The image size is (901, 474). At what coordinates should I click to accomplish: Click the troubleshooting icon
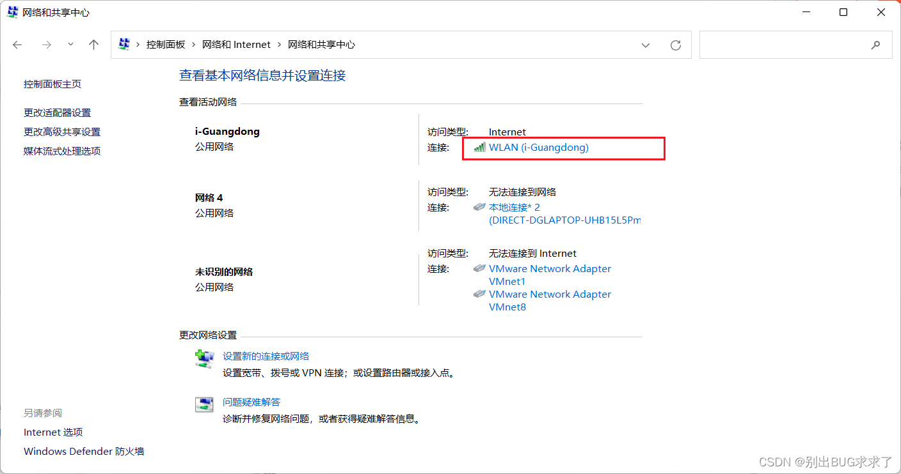point(204,404)
